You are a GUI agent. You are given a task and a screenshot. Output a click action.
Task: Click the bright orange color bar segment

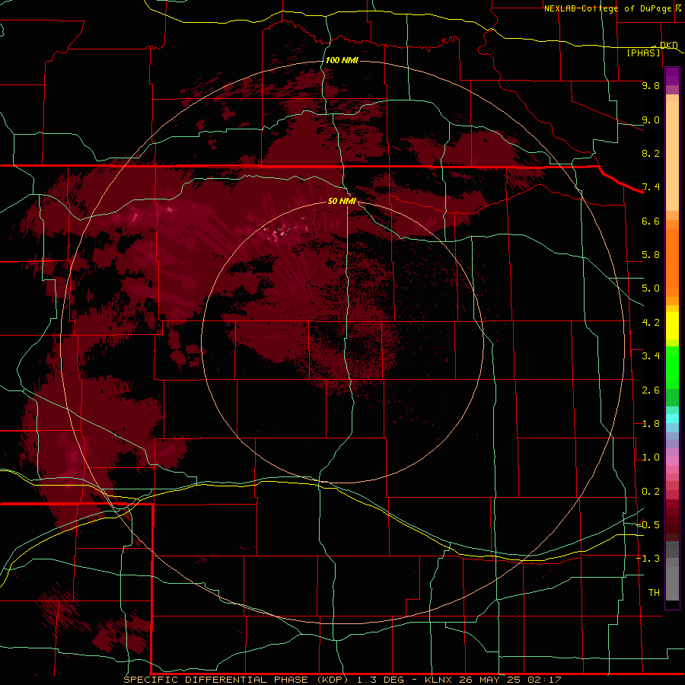point(672,262)
